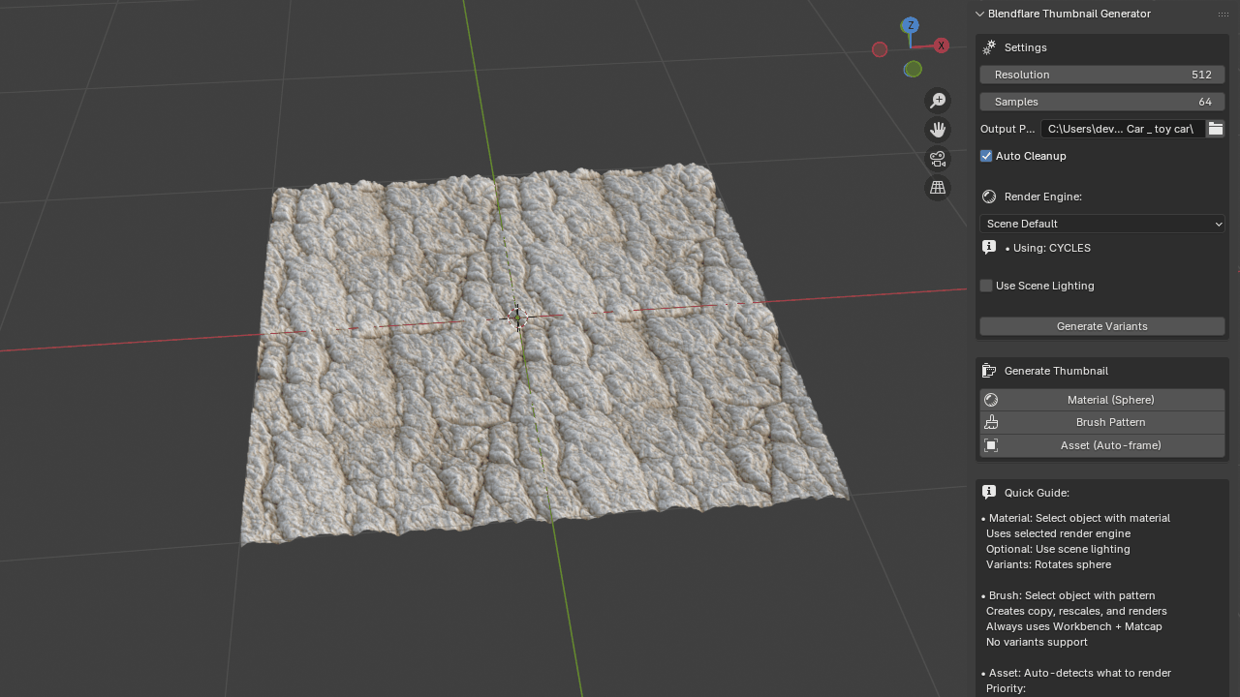The image size is (1240, 697).
Task: Open the Scene Default render engine dropdown
Action: (1101, 224)
